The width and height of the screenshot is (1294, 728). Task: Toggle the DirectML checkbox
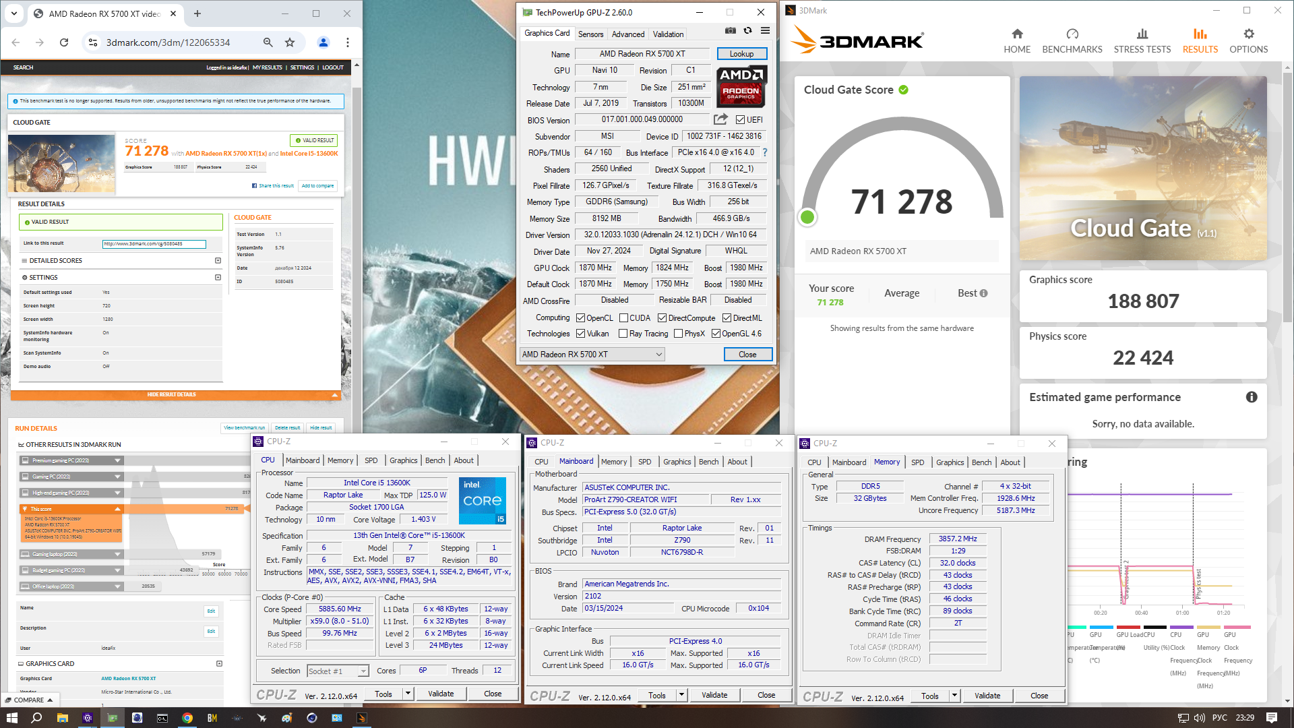[x=727, y=318]
